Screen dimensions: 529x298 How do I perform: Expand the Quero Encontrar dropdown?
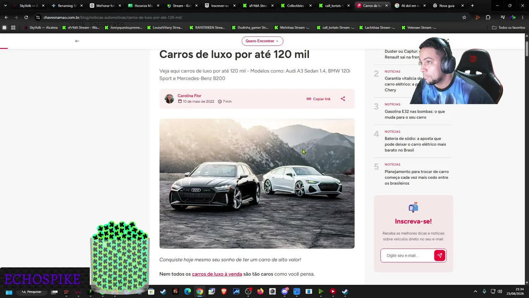coord(262,41)
